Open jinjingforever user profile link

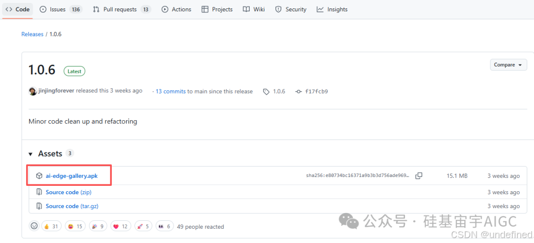[56, 91]
